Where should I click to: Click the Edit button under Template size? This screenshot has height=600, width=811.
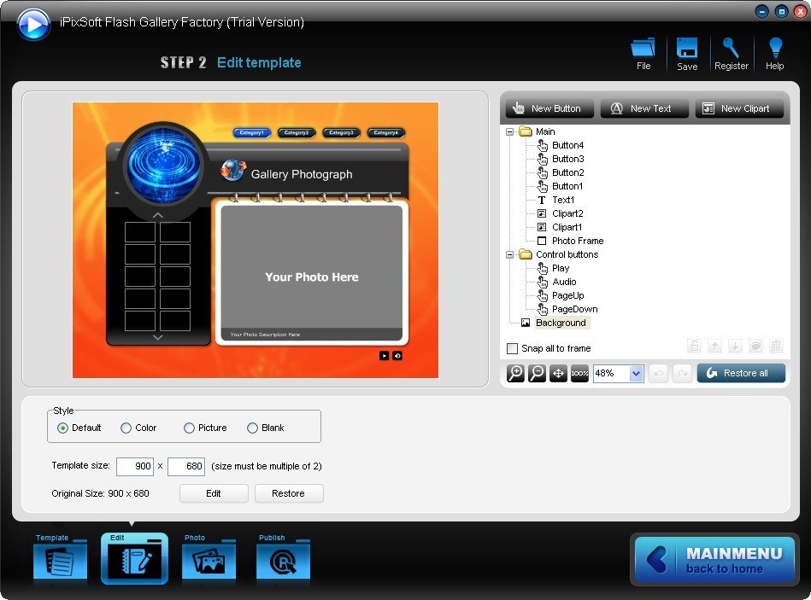(x=213, y=492)
